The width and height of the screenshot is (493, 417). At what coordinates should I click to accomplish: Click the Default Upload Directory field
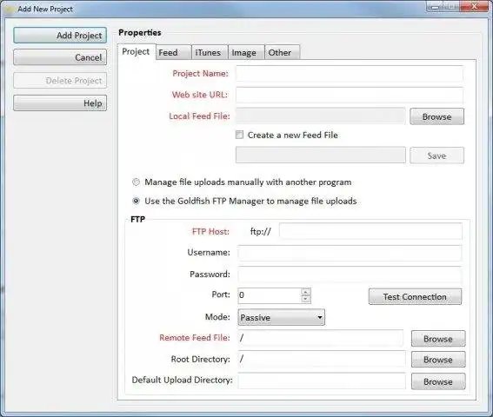point(322,381)
